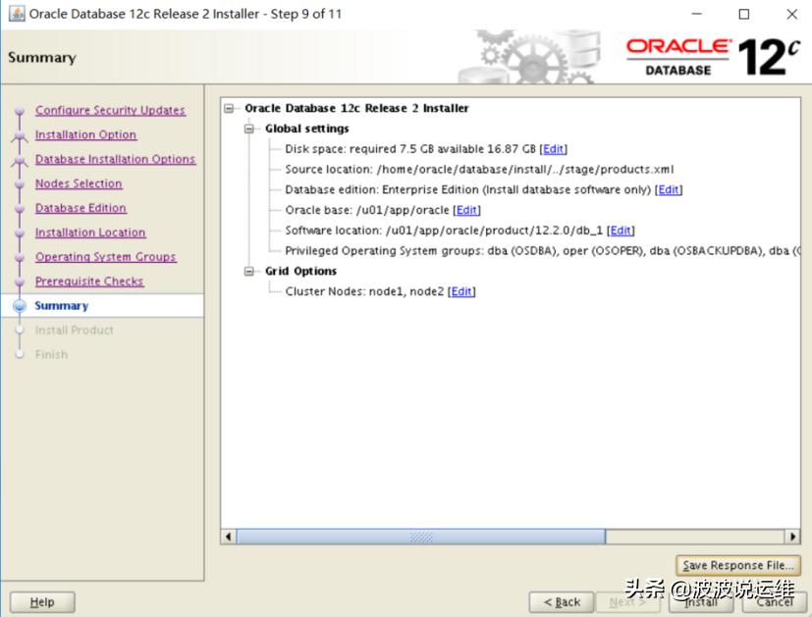
Task: Click the pending step icon beside Finish
Action: [19, 354]
